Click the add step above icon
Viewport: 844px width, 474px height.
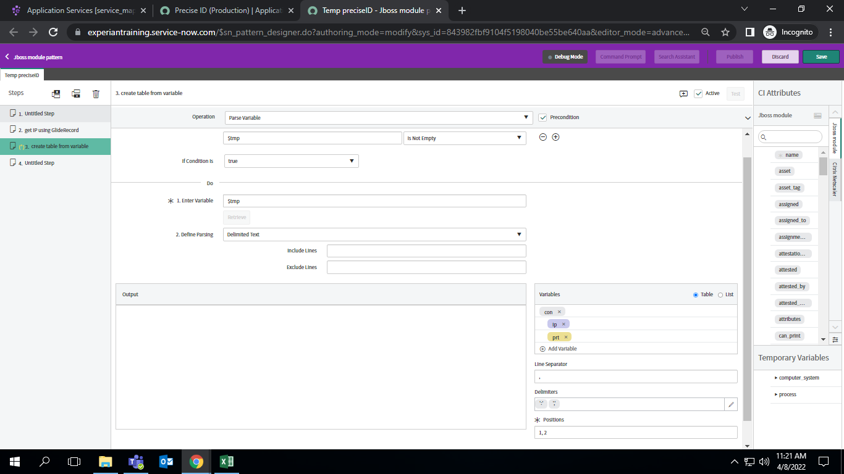56,94
